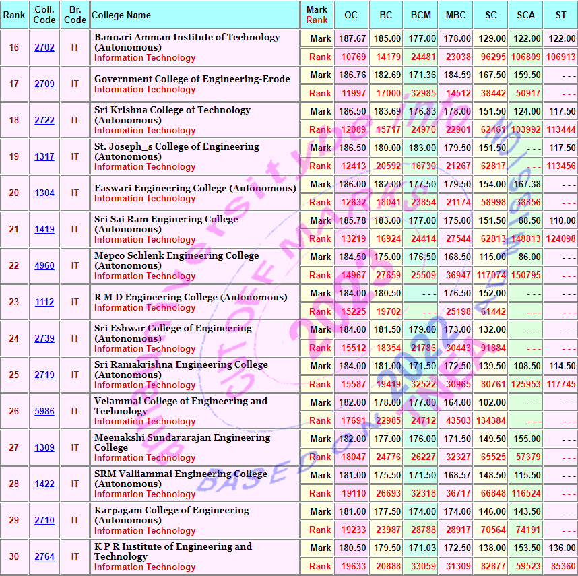
Task: Open college code 2702 link
Action: pos(44,48)
